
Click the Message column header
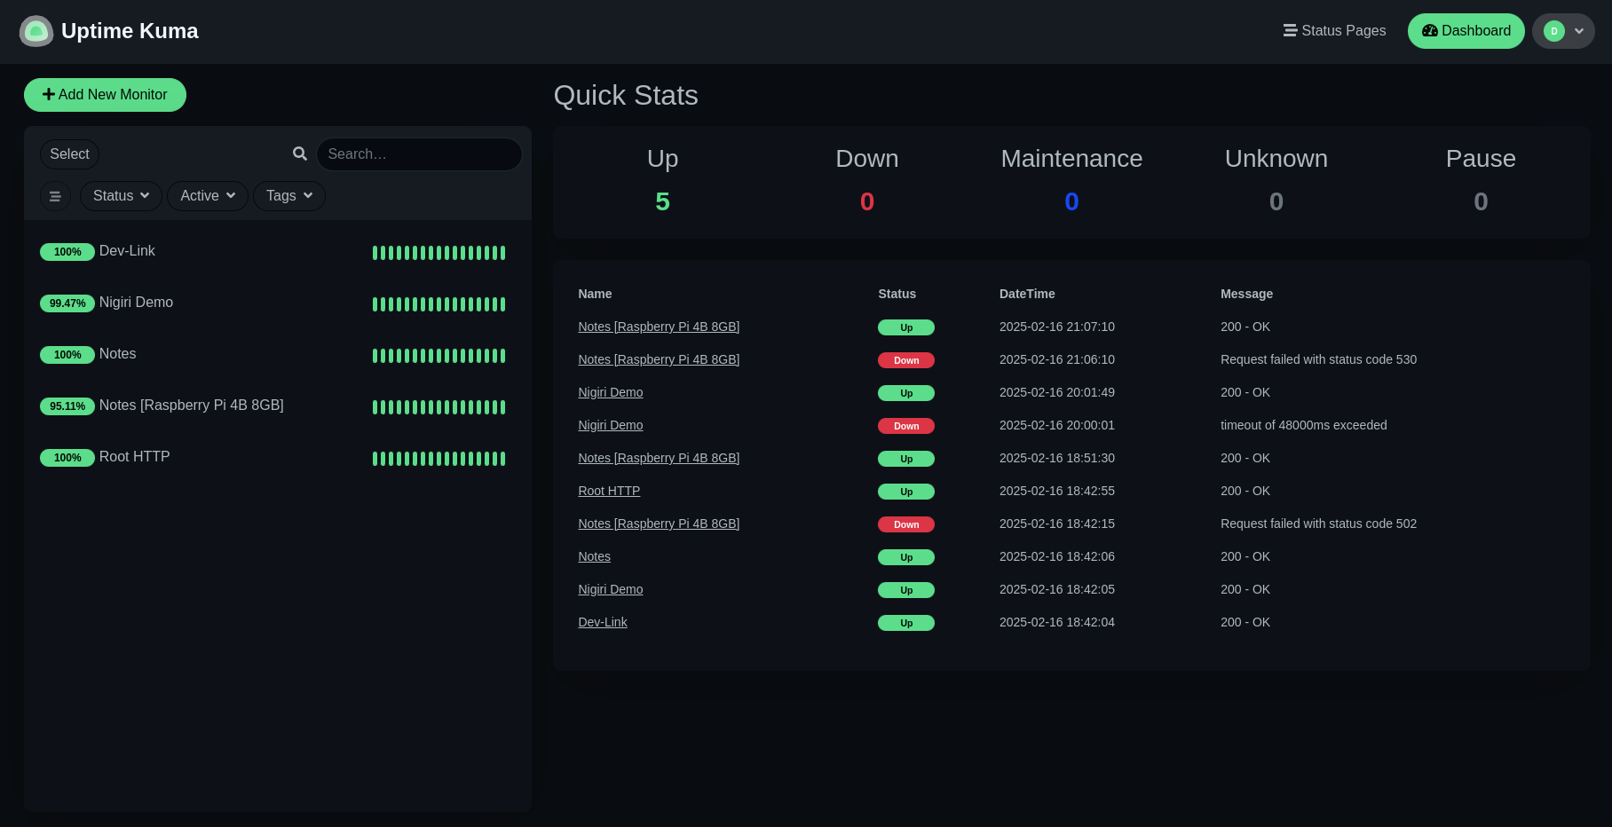(1246, 294)
